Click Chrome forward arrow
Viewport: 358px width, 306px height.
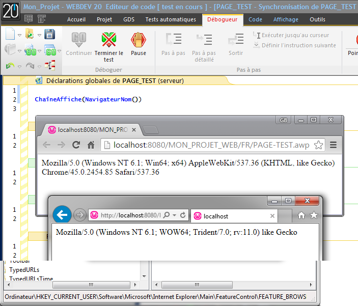click(61, 145)
